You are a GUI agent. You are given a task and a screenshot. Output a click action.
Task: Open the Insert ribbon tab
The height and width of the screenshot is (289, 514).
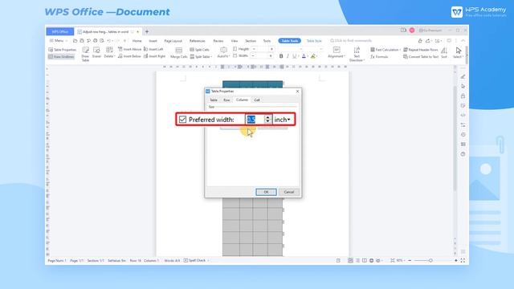[x=153, y=41]
